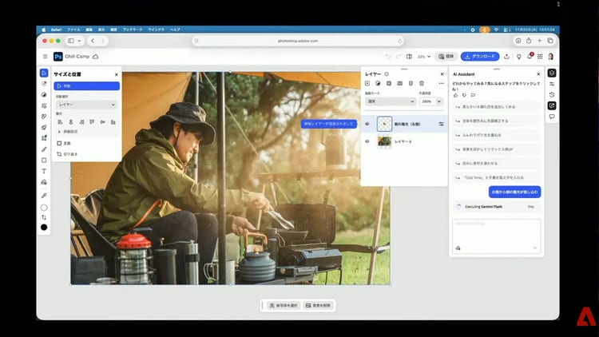Click the blue ダウンロード download button
The width and height of the screenshot is (599, 337).
[x=480, y=57]
